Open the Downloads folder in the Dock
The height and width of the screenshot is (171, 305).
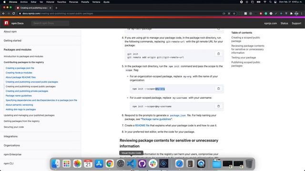point(217,163)
